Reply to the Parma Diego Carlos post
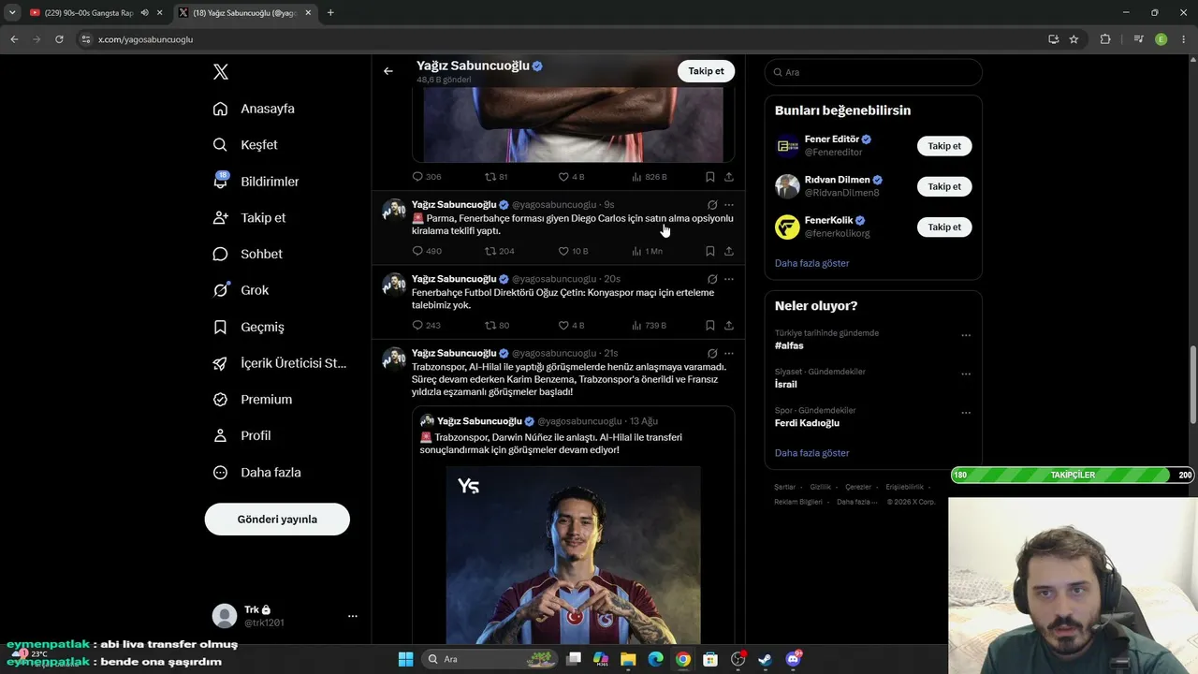 (427, 251)
